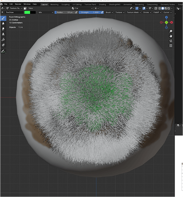
Task: Expand the Texture Mask popover
Action: coord(134,12)
